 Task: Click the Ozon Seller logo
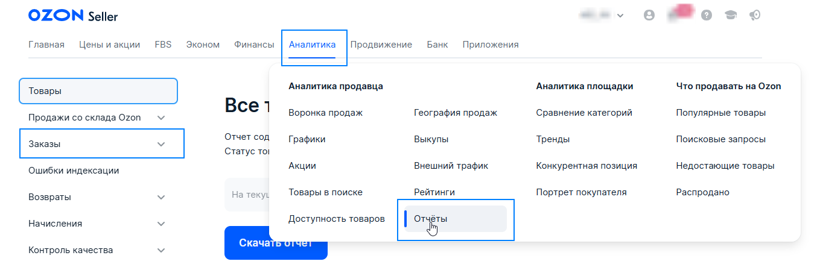coord(73,16)
